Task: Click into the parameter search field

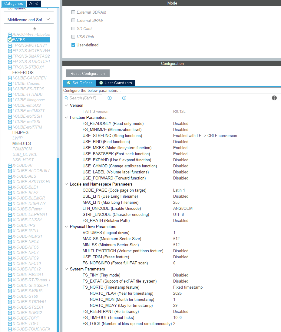Action: point(85,98)
